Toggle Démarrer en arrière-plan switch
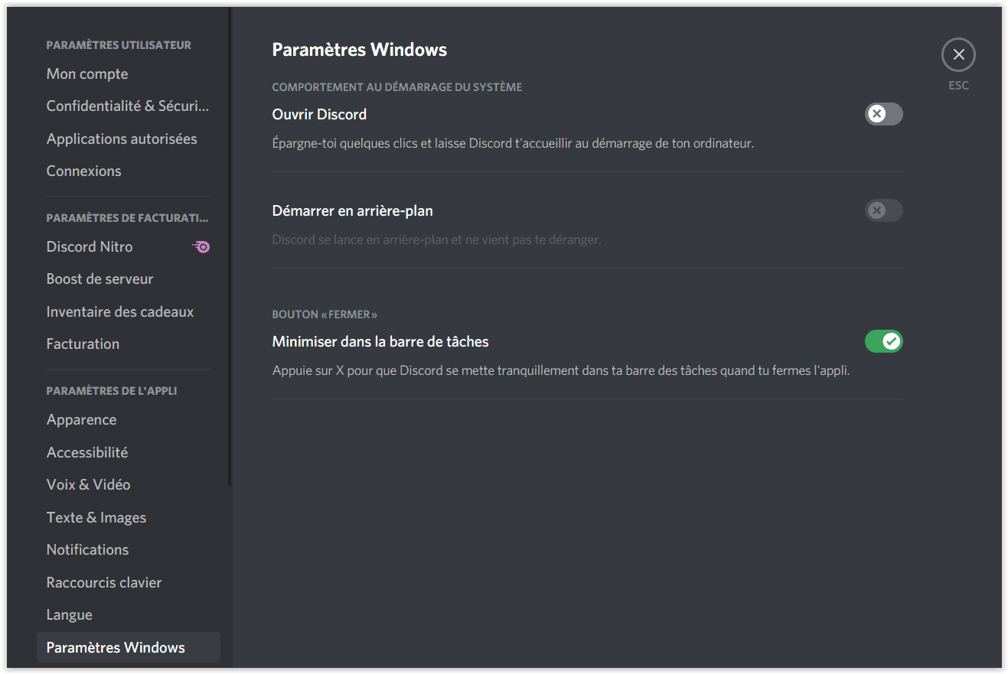The width and height of the screenshot is (1008, 674). [884, 210]
